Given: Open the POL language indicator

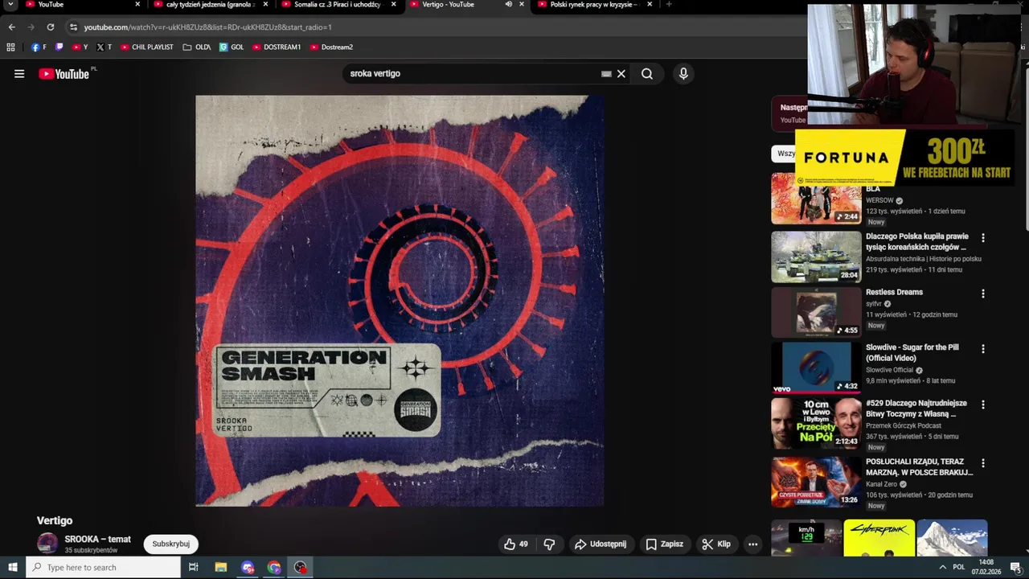Looking at the screenshot, I should pyautogui.click(x=958, y=568).
